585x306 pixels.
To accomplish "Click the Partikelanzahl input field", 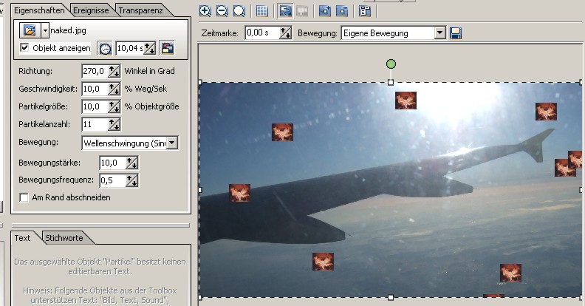I will 94,124.
